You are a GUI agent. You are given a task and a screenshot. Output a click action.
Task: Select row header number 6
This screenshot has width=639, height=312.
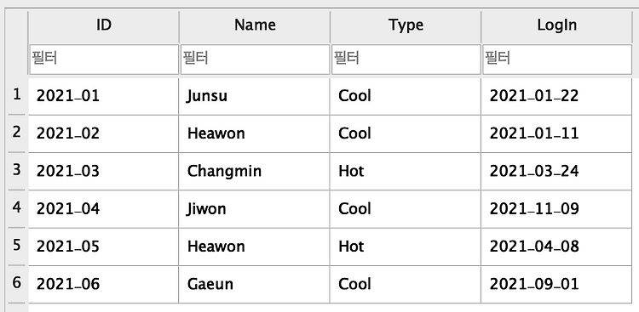click(17, 284)
